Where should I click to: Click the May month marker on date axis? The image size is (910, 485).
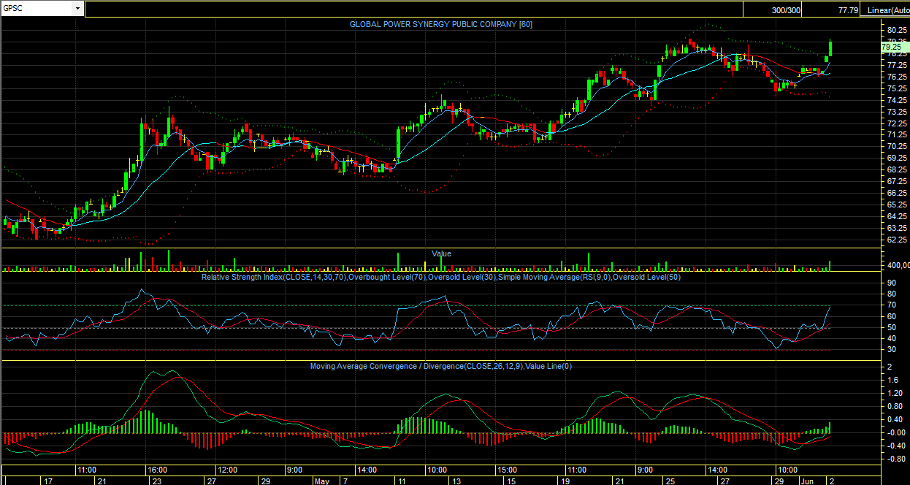pos(322,481)
